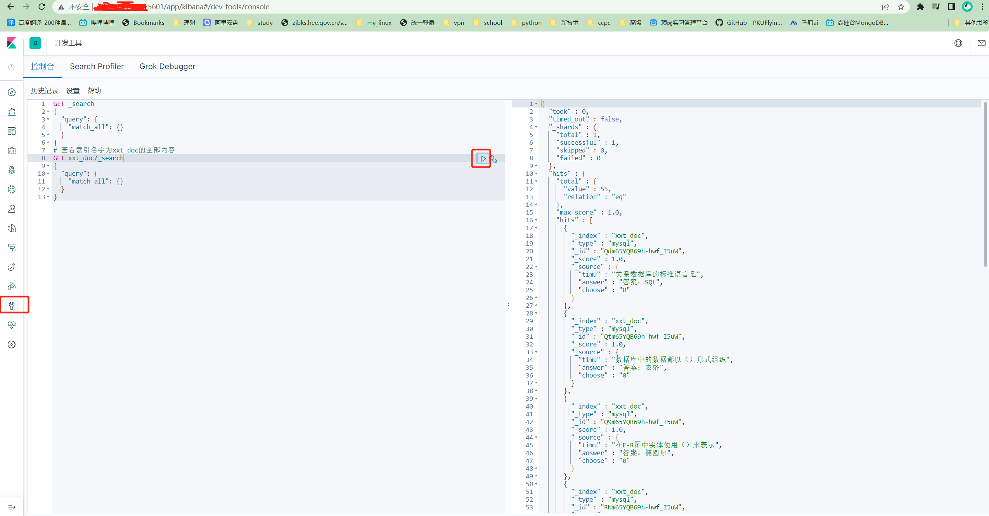
Task: Open the Bookmarks bookmark link
Action: point(143,23)
